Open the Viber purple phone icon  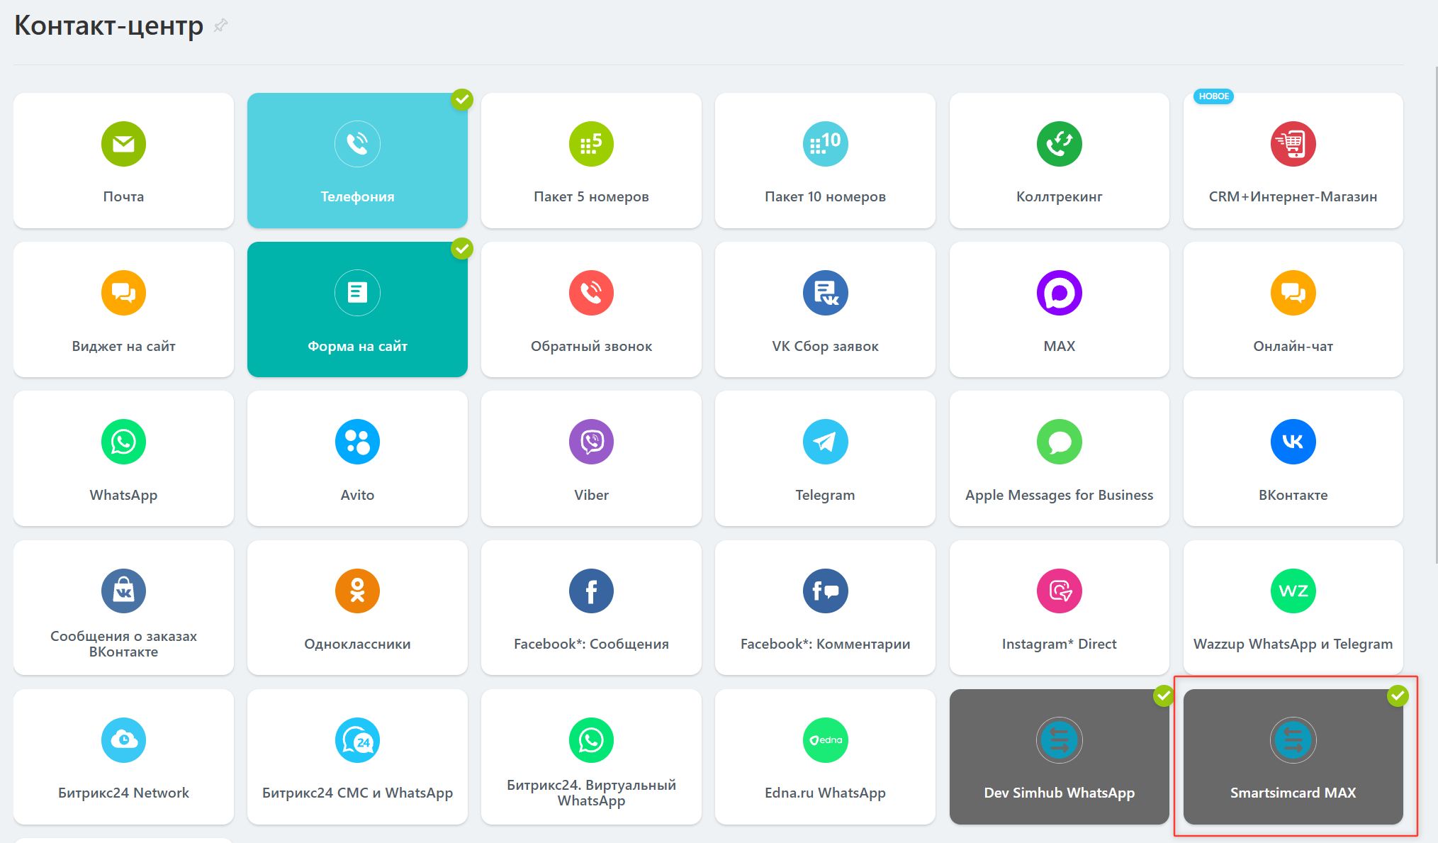pos(591,442)
